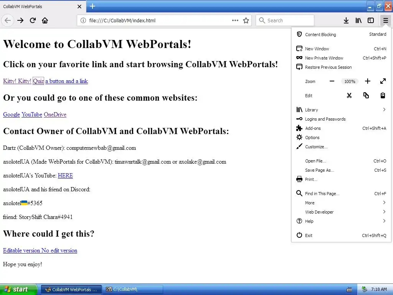
Task: Follow 'a button and a link'
Action: [66, 81]
